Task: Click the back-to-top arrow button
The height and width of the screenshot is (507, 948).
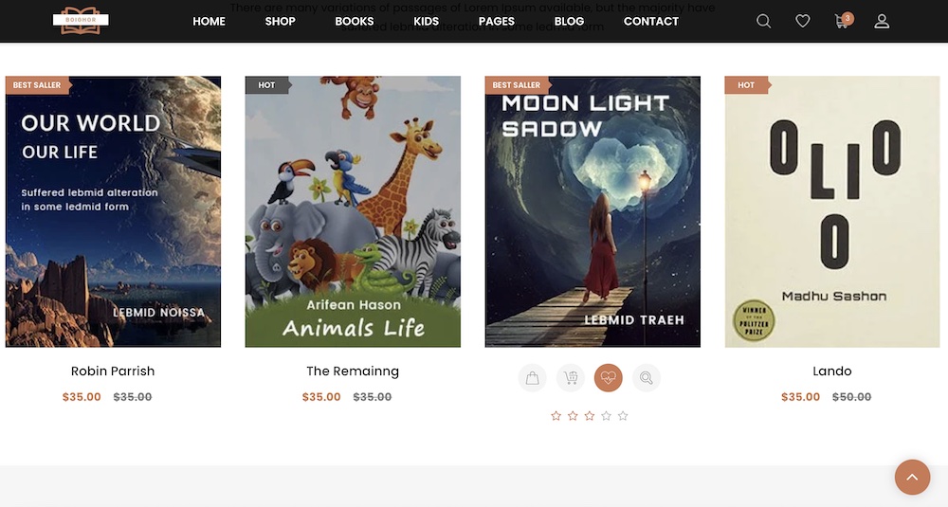Action: click(912, 477)
